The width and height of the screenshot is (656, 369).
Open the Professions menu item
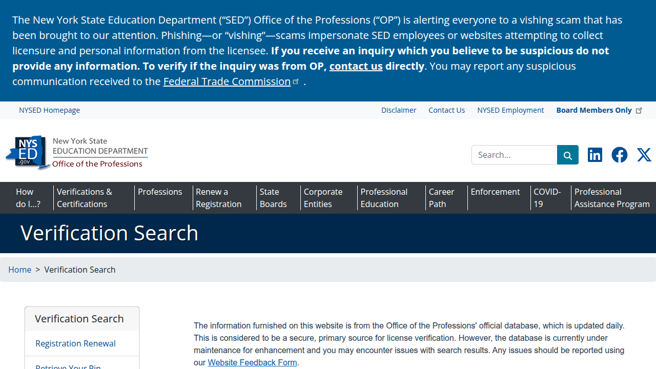coord(160,192)
